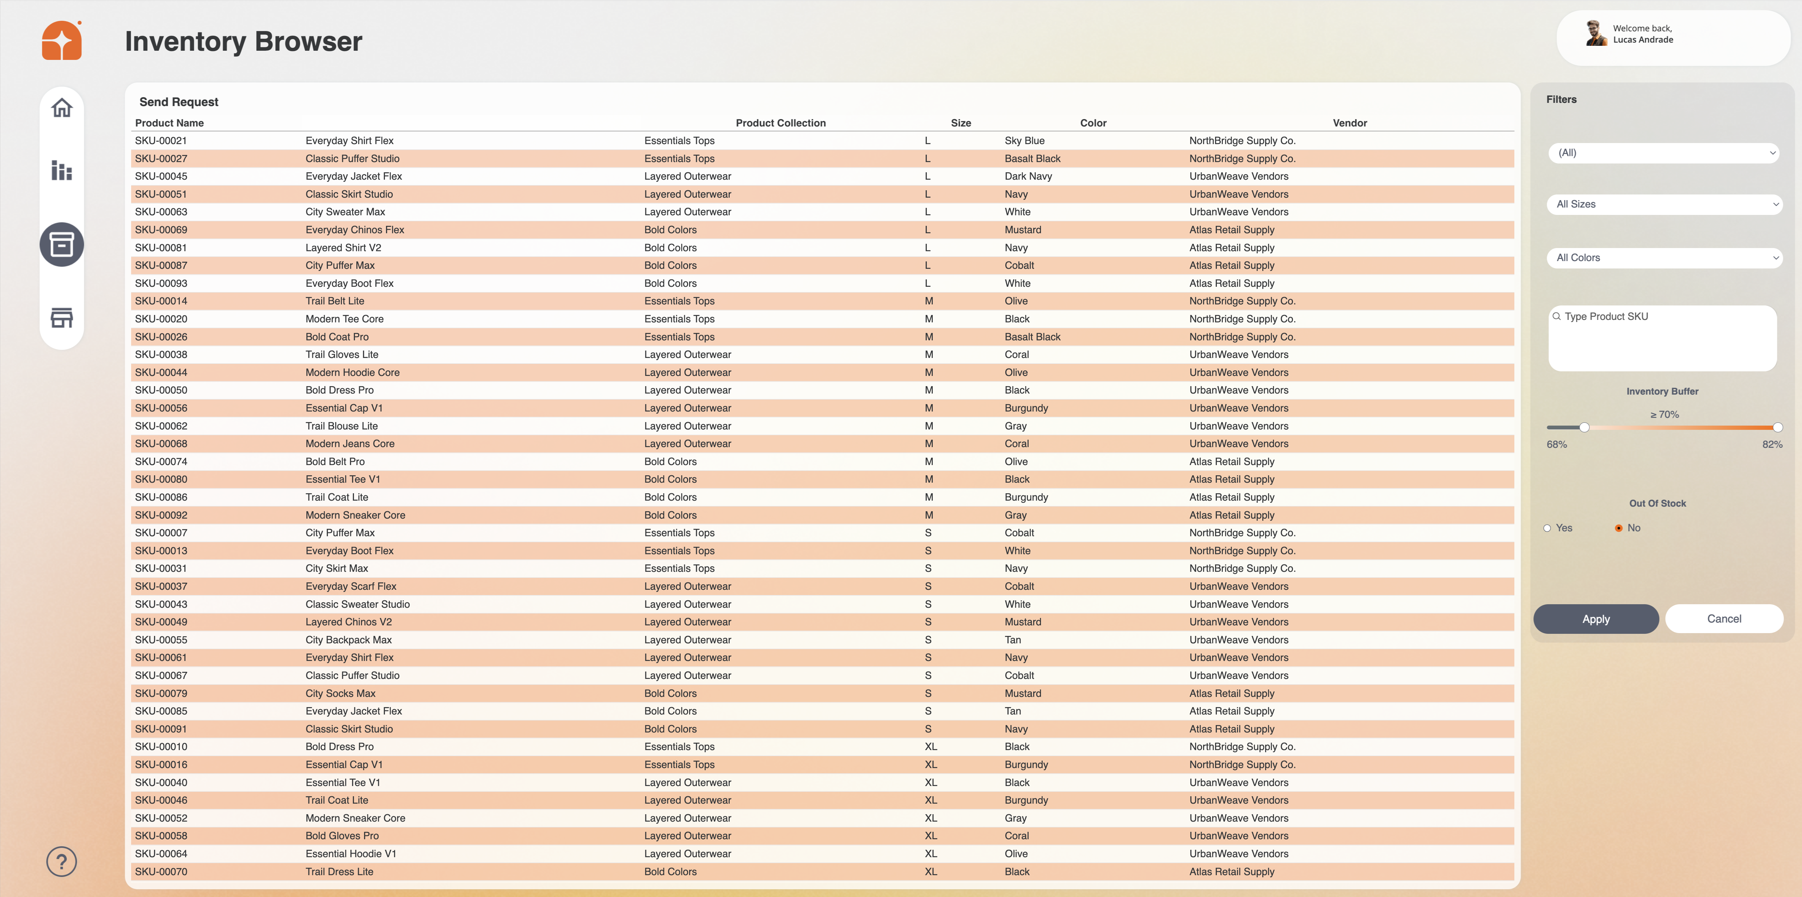Sort by the Product Name column header
The image size is (1802, 897).
170,122
